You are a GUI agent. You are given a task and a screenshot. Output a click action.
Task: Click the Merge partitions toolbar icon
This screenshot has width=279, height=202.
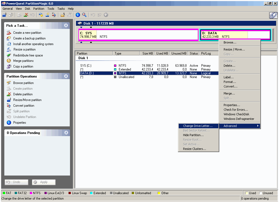(x=63, y=15)
